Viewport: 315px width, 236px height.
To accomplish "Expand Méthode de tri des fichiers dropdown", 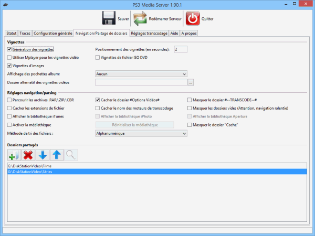I will coord(141,134).
